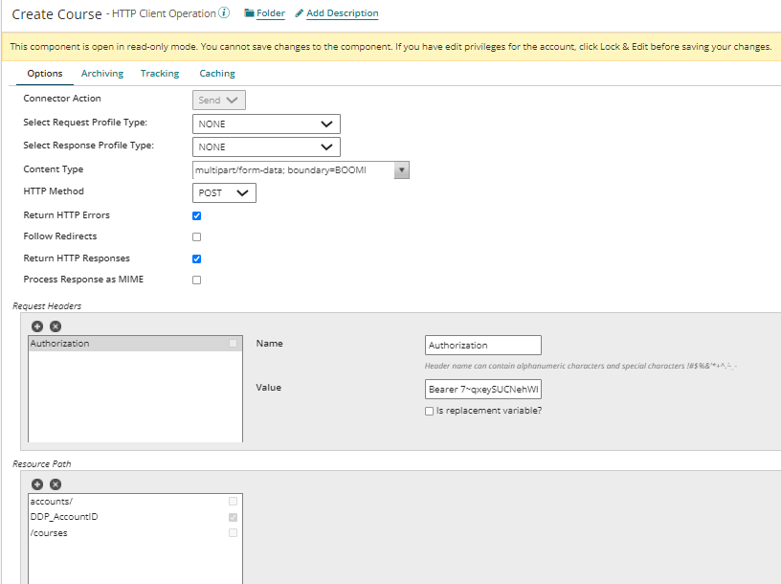Switch to the Archiving tab

(x=101, y=73)
